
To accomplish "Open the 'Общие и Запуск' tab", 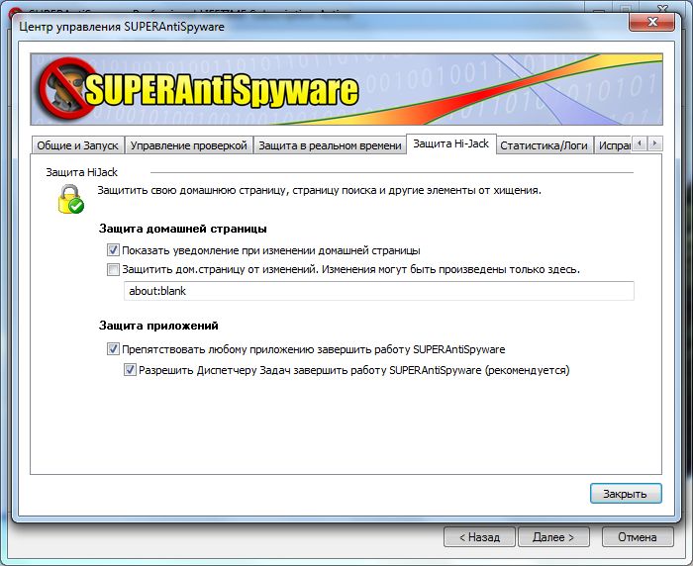I will pos(77,145).
